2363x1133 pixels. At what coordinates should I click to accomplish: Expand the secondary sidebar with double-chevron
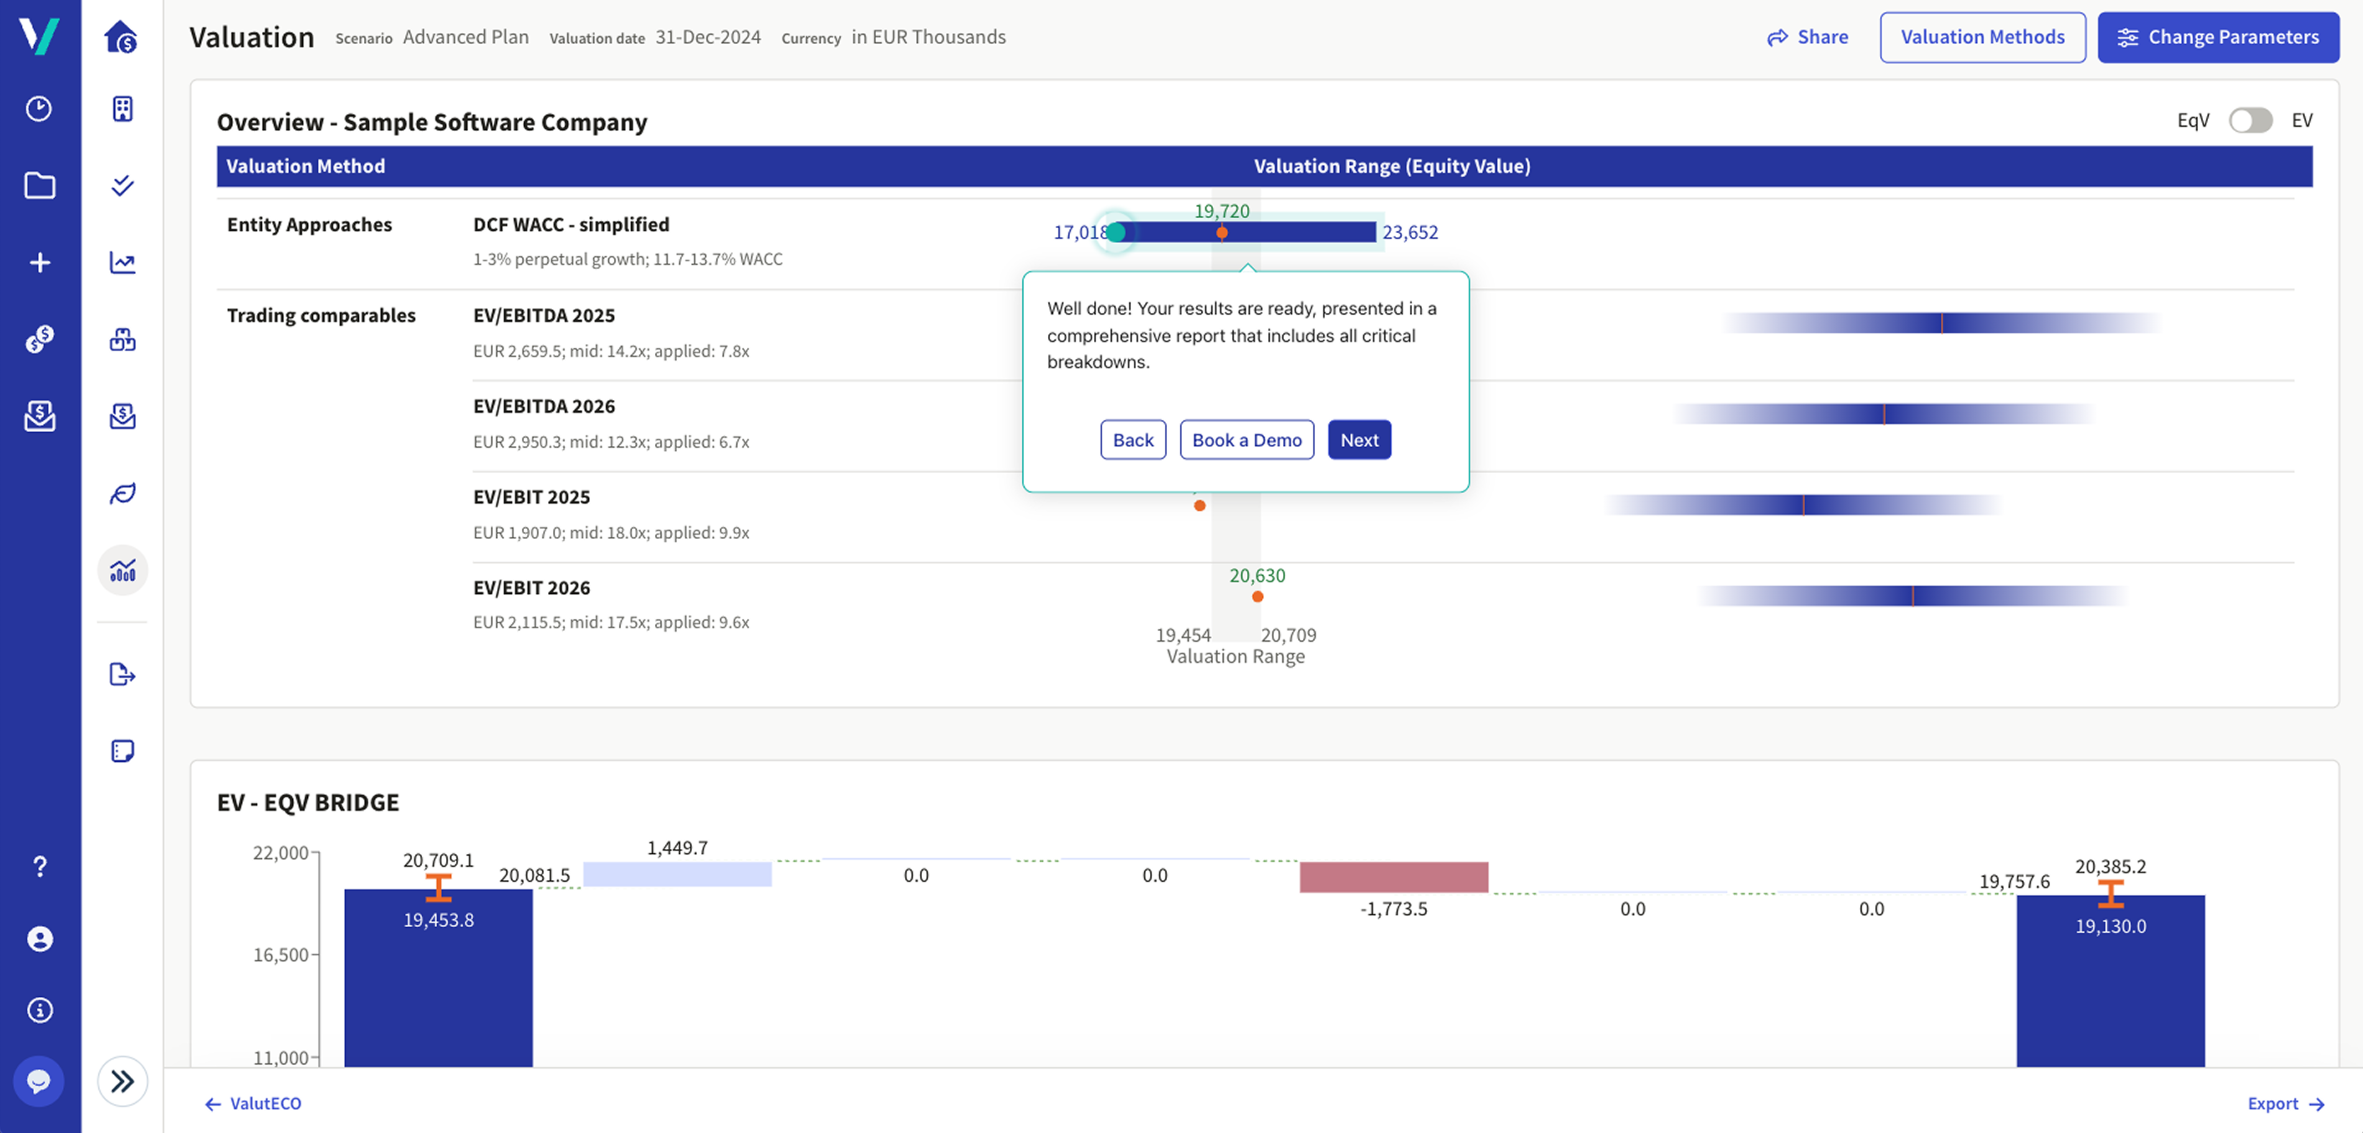(x=122, y=1081)
